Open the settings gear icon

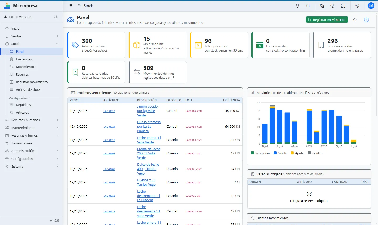pyautogui.click(x=357, y=6)
